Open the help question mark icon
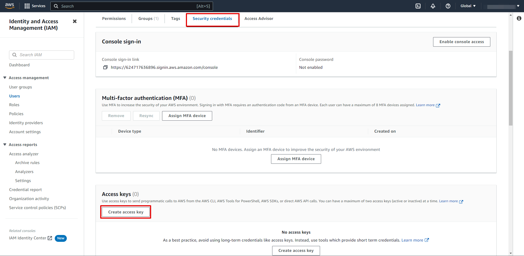 pyautogui.click(x=448, y=6)
